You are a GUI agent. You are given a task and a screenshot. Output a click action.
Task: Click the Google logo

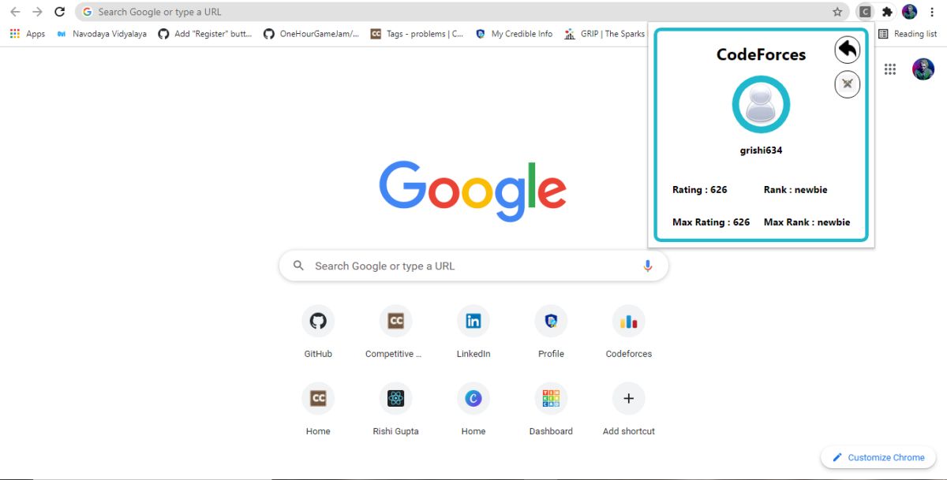[x=473, y=191]
